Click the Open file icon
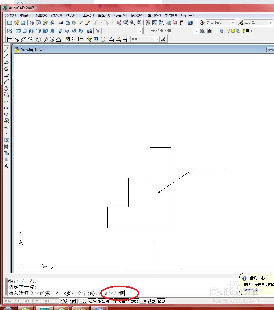The height and width of the screenshot is (310, 274). coord(16,23)
